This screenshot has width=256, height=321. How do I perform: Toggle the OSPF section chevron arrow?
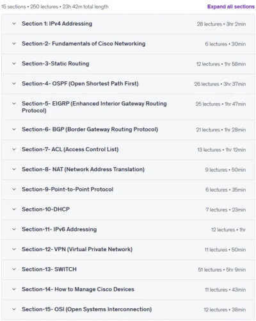coord(14,83)
